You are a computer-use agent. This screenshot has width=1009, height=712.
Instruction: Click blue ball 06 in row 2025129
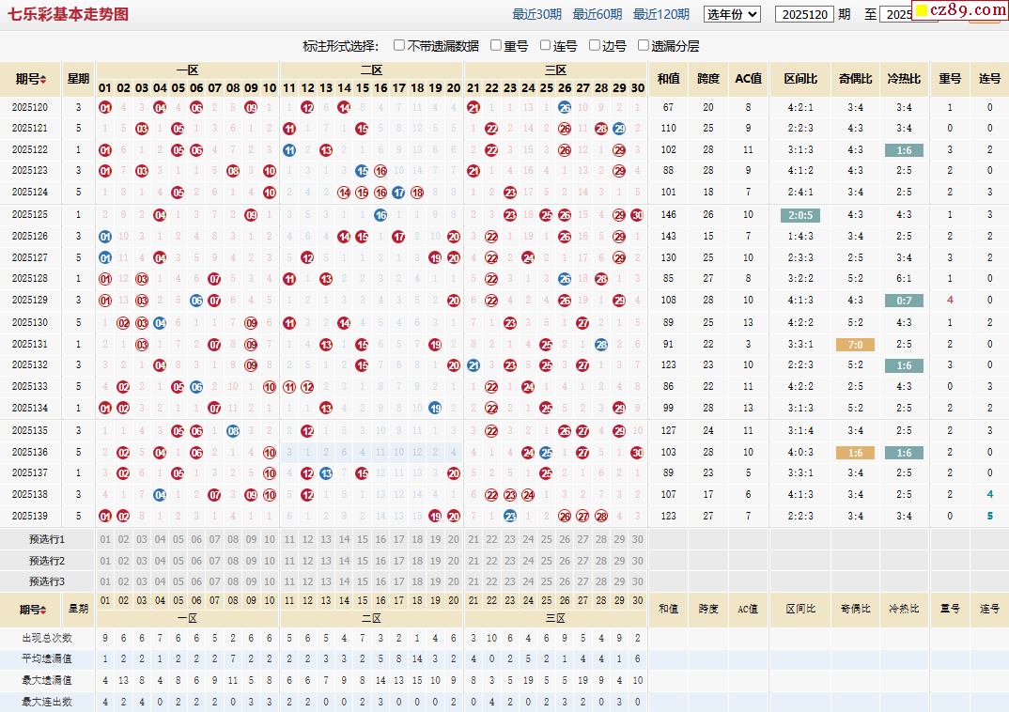(197, 301)
